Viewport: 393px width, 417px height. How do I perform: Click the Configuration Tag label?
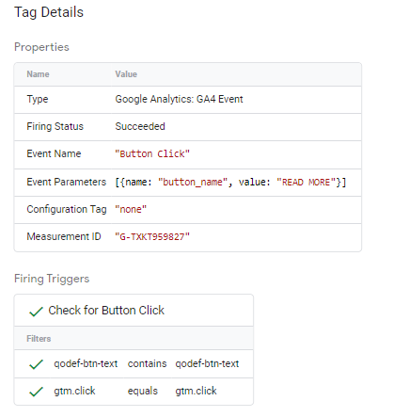click(x=67, y=209)
